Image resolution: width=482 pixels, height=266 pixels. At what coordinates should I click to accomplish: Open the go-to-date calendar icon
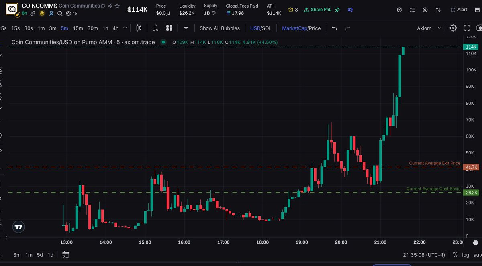(65, 254)
